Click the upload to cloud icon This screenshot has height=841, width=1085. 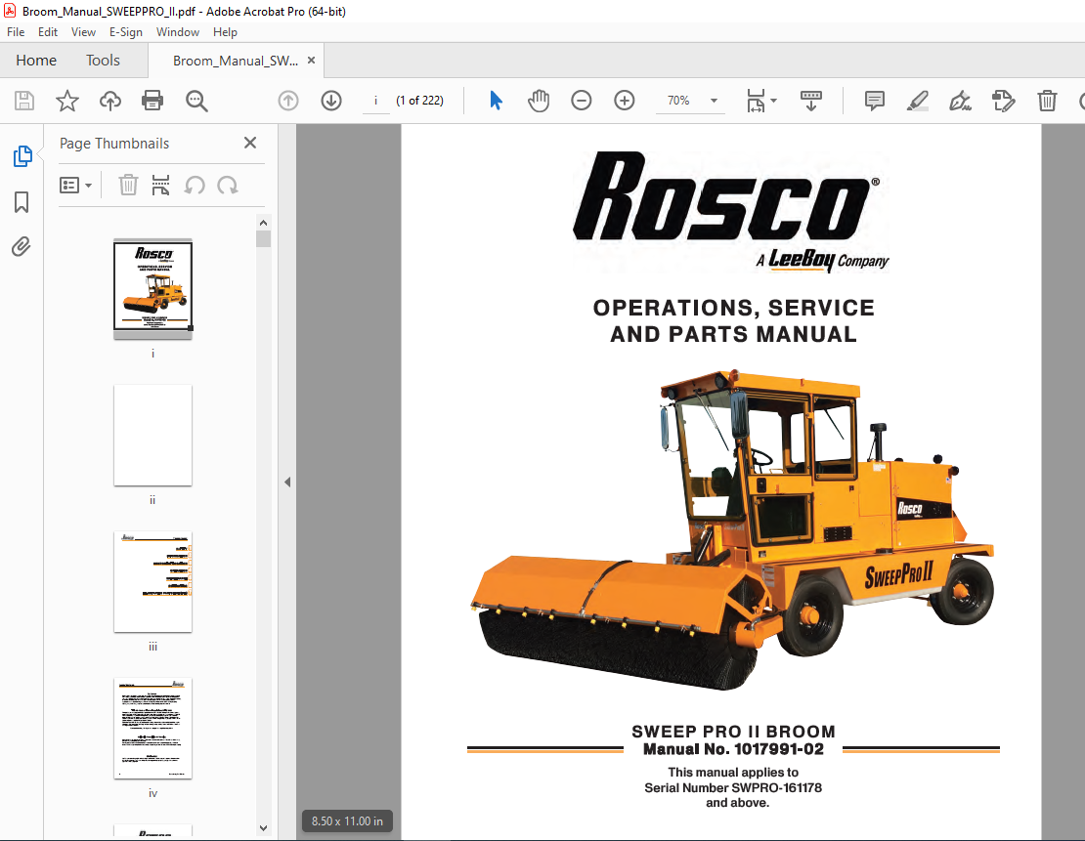110,101
